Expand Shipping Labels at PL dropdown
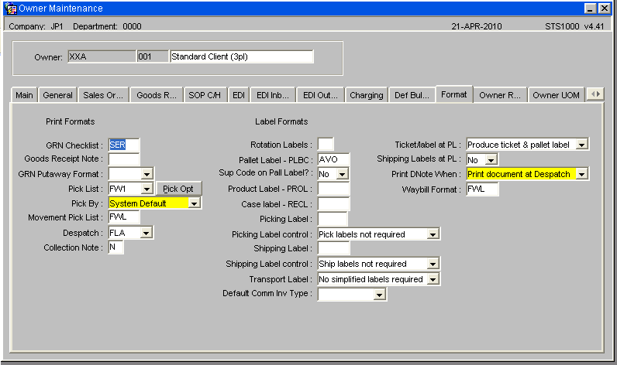Image resolution: width=617 pixels, height=365 pixels. pos(491,160)
